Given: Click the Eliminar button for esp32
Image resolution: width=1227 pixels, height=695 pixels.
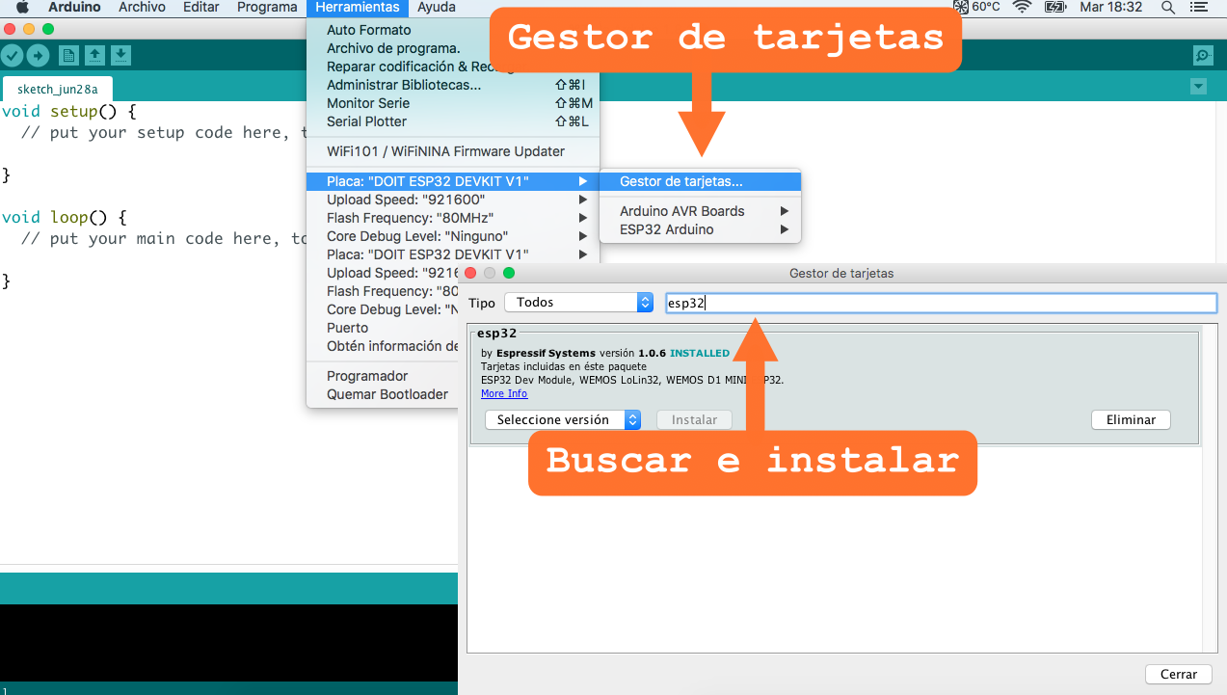Looking at the screenshot, I should (1131, 420).
